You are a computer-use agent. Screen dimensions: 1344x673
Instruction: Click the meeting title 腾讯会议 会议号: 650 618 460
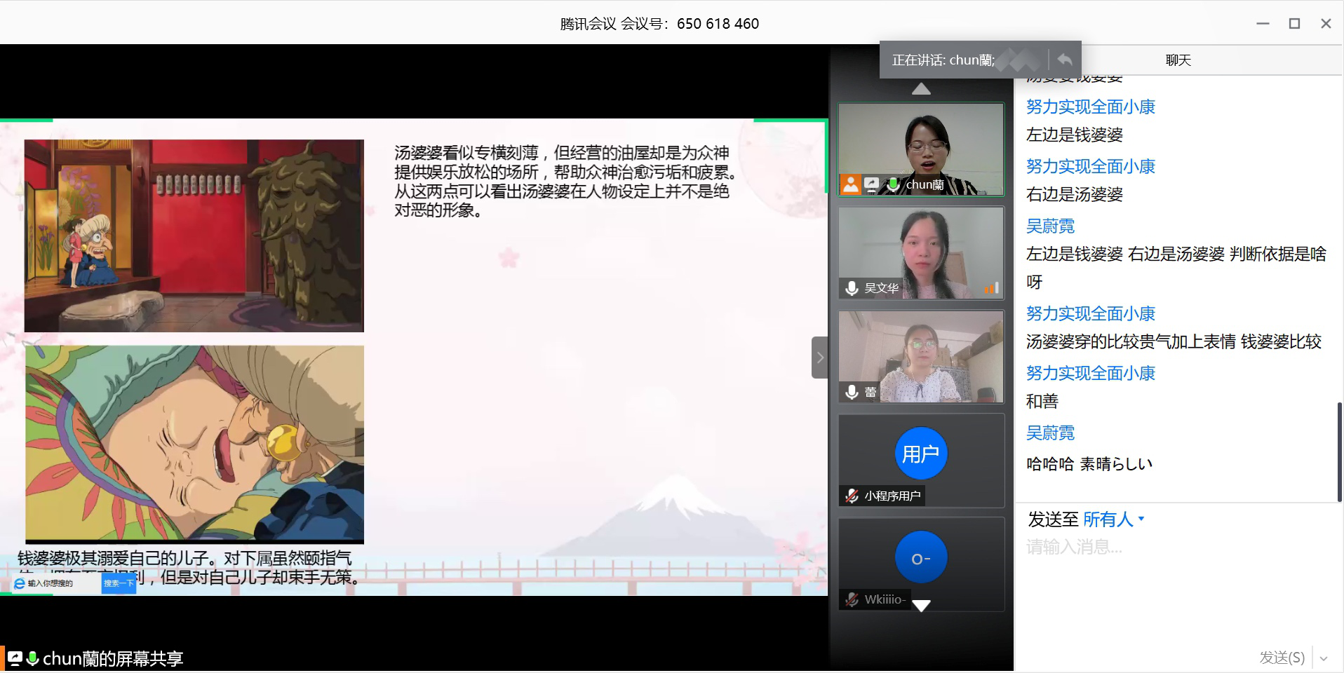(x=659, y=24)
